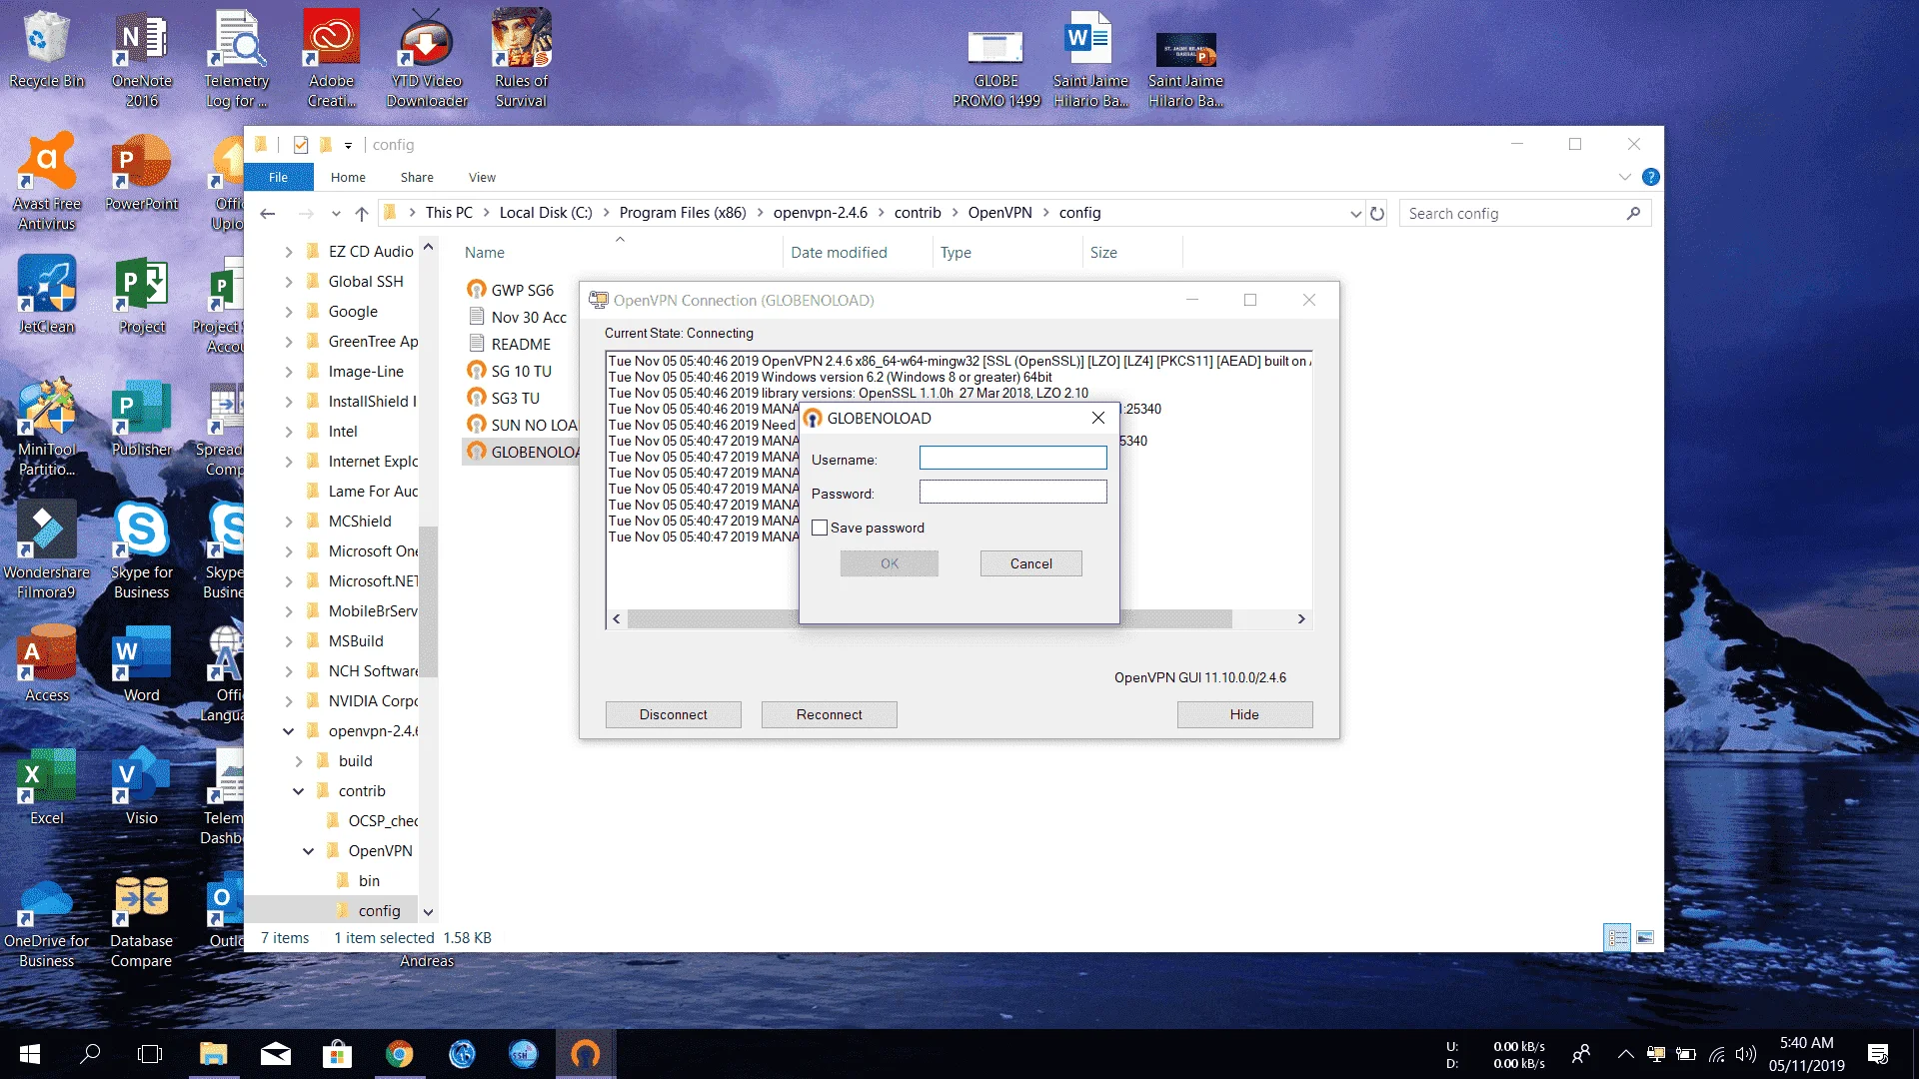Open the Recycle Bin desktop icon
The height and width of the screenshot is (1079, 1919).
pos(46,50)
